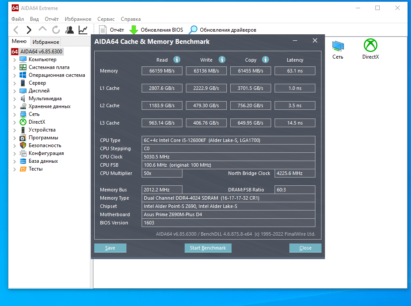
Task: Click the North Bridge Clock 4225.6 MHz value
Action: 295,173
